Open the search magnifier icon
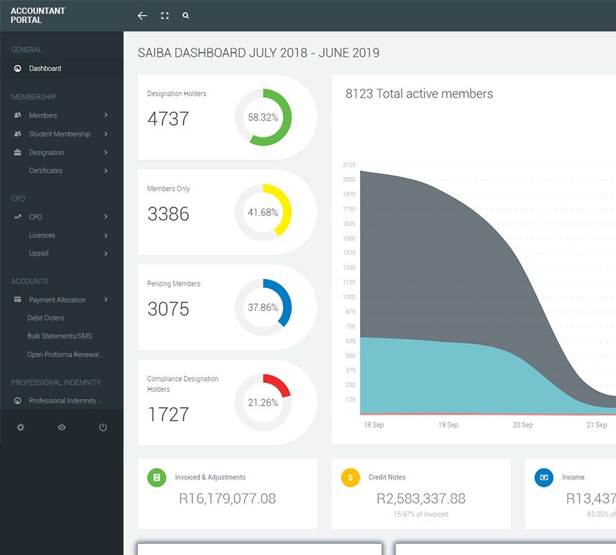 coord(186,16)
